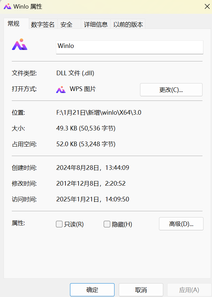Click the 属性: label

click(x=18, y=223)
